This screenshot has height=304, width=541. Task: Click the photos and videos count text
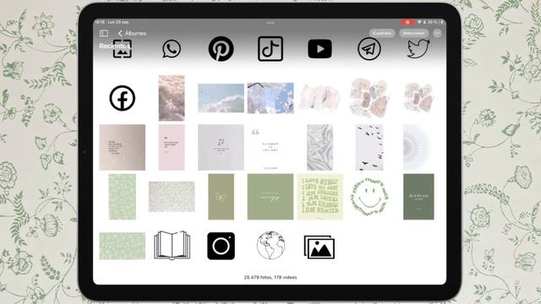click(270, 277)
